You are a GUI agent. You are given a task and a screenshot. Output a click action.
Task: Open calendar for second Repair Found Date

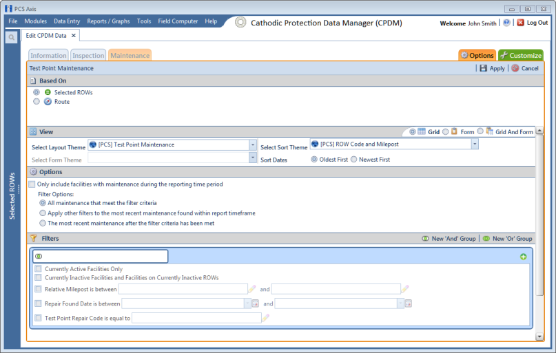click(409, 303)
